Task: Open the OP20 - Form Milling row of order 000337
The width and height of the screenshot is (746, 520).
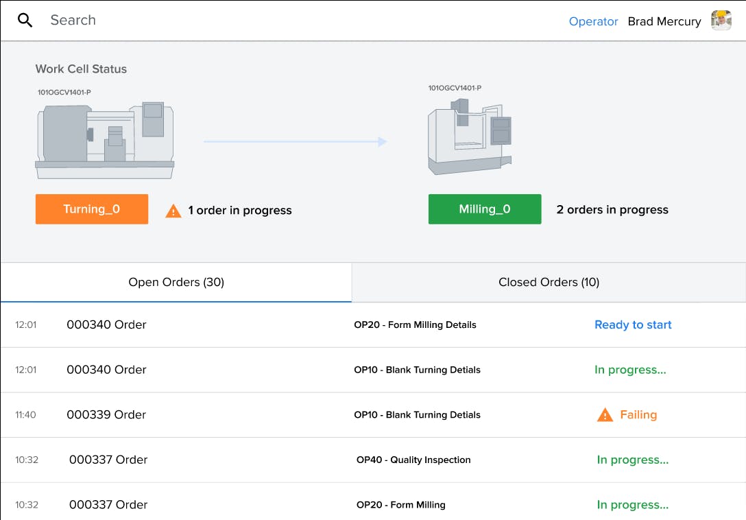Action: point(401,505)
